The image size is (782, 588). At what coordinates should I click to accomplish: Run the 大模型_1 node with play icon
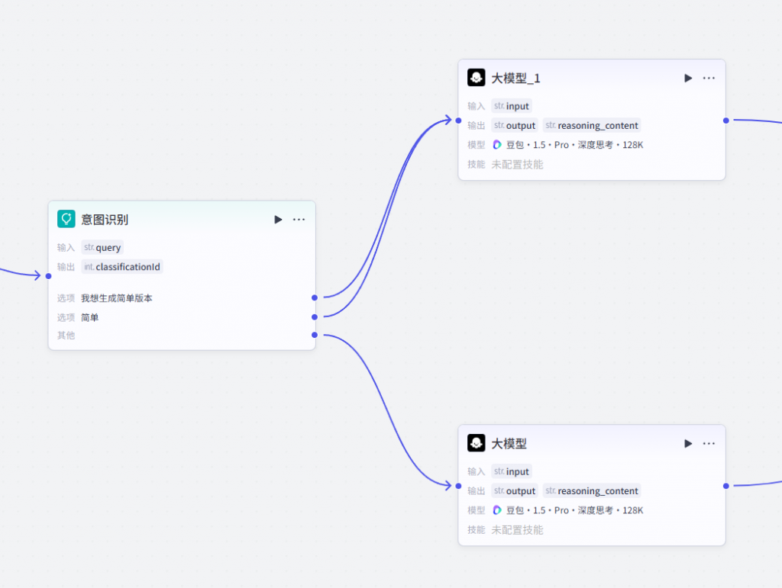coord(688,78)
